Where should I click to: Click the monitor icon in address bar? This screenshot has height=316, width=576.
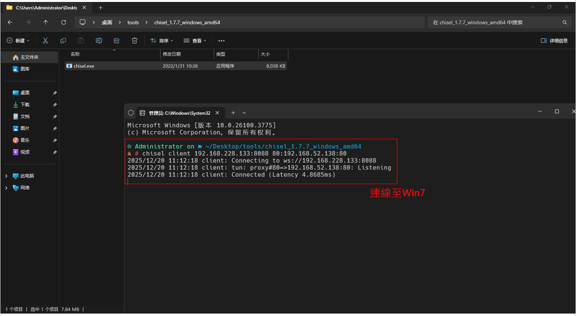pyautogui.click(x=83, y=22)
